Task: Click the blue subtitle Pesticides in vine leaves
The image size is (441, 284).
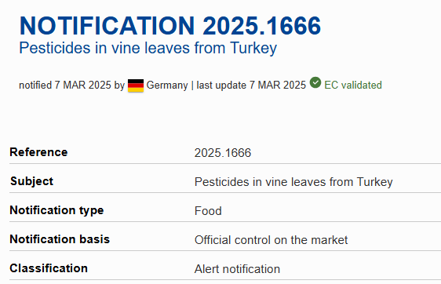Action: pos(148,48)
